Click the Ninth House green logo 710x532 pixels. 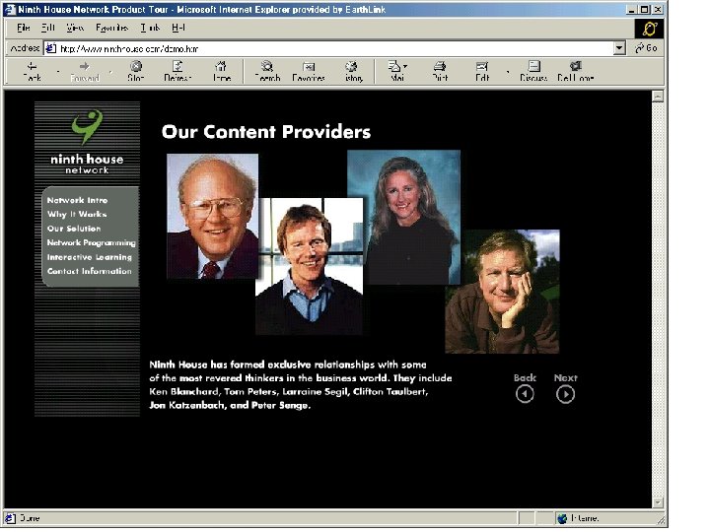coord(87,127)
